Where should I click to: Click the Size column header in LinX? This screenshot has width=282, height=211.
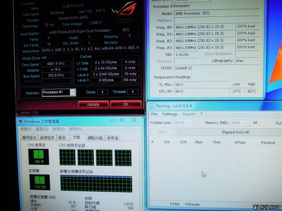(x=167, y=142)
